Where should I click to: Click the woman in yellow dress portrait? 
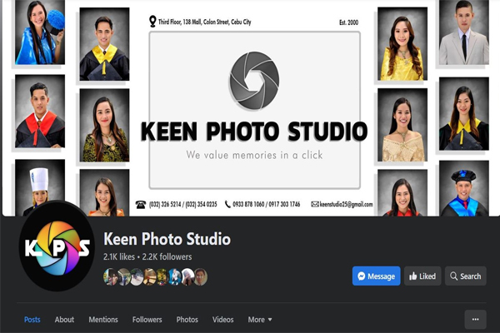(402, 44)
